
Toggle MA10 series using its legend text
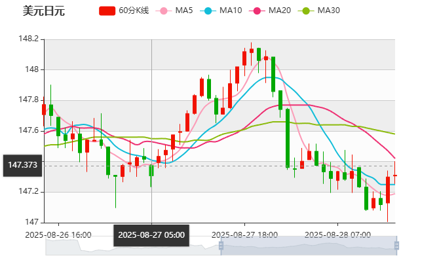coord(231,10)
